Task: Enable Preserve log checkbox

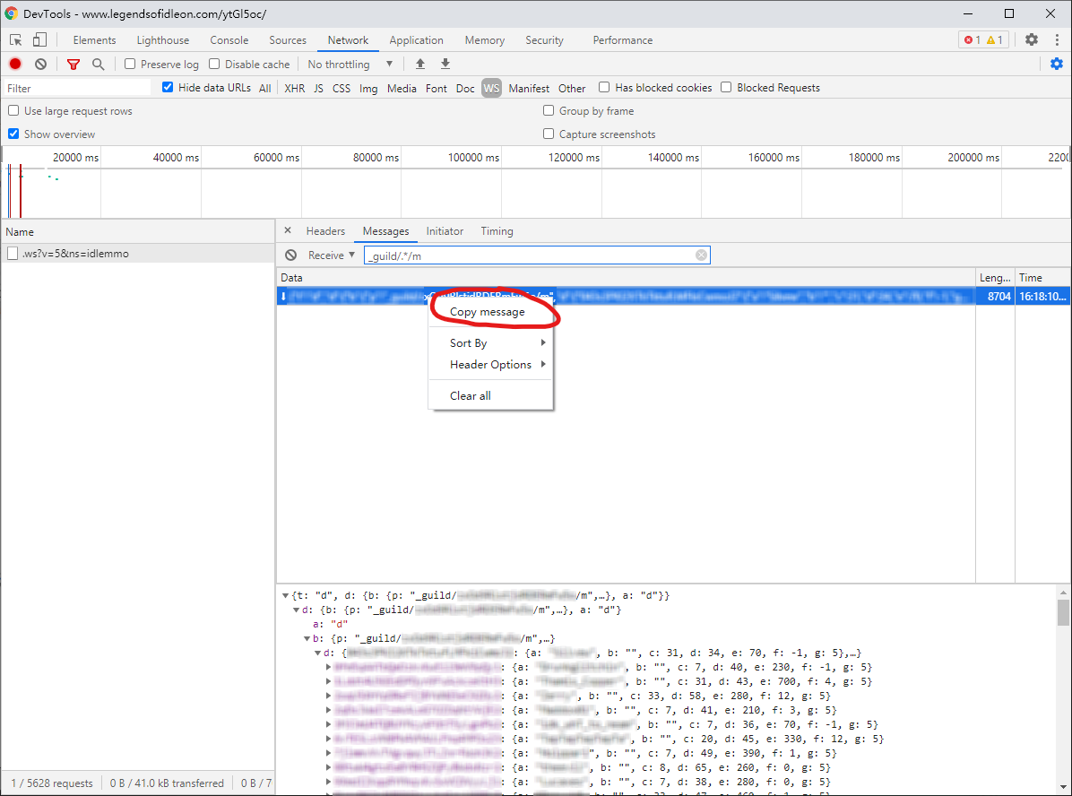Action: 130,64
